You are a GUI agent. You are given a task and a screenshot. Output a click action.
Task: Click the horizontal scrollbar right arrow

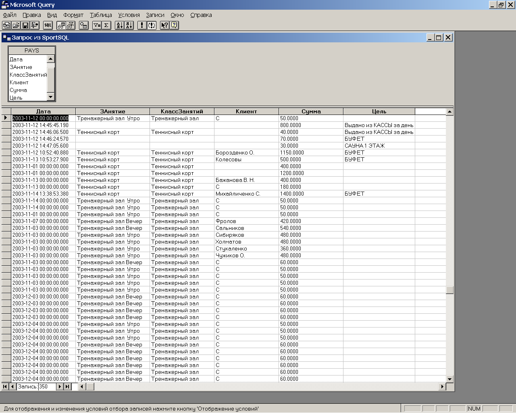click(x=442, y=386)
